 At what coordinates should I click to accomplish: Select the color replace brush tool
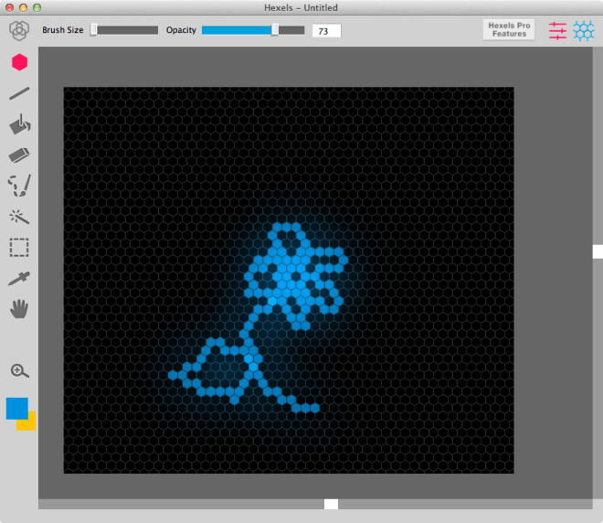point(19,186)
